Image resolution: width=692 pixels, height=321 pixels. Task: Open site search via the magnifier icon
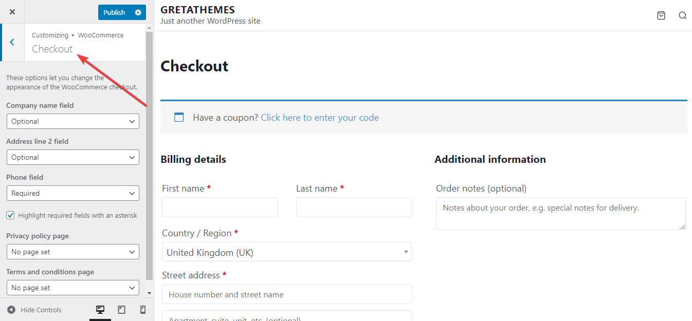click(x=683, y=15)
